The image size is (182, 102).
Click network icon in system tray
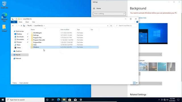165,100
